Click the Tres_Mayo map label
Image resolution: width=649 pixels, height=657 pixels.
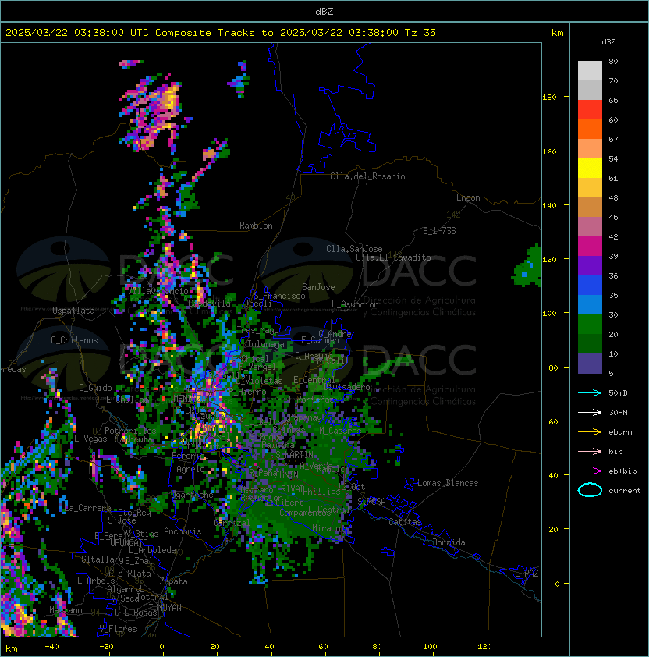coord(257,330)
